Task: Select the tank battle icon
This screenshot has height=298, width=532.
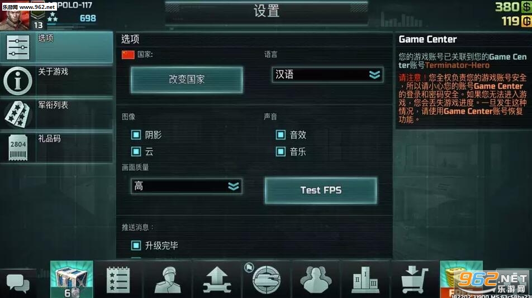Action: coord(267,280)
